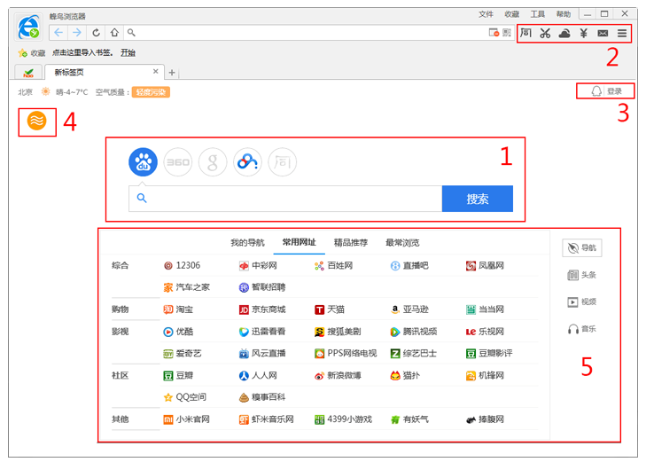Open the 12306 site link

pos(182,265)
